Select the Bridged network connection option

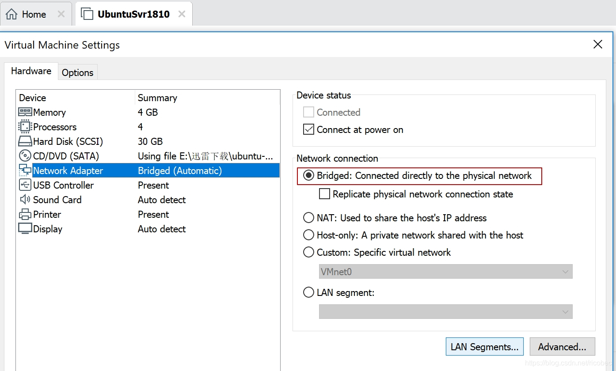click(308, 175)
